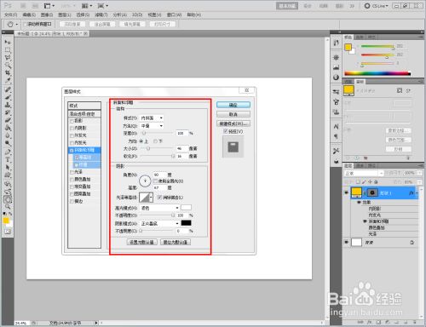Image resolution: width=426 pixels, height=327 pixels.
Task: Select the Rectangular Marquee tool
Action: tap(8, 50)
